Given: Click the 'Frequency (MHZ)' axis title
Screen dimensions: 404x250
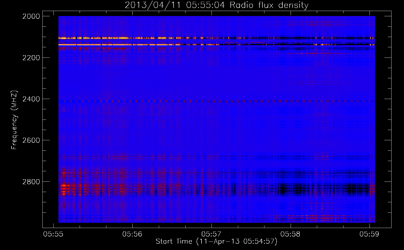Looking at the screenshot, I should (x=14, y=120).
